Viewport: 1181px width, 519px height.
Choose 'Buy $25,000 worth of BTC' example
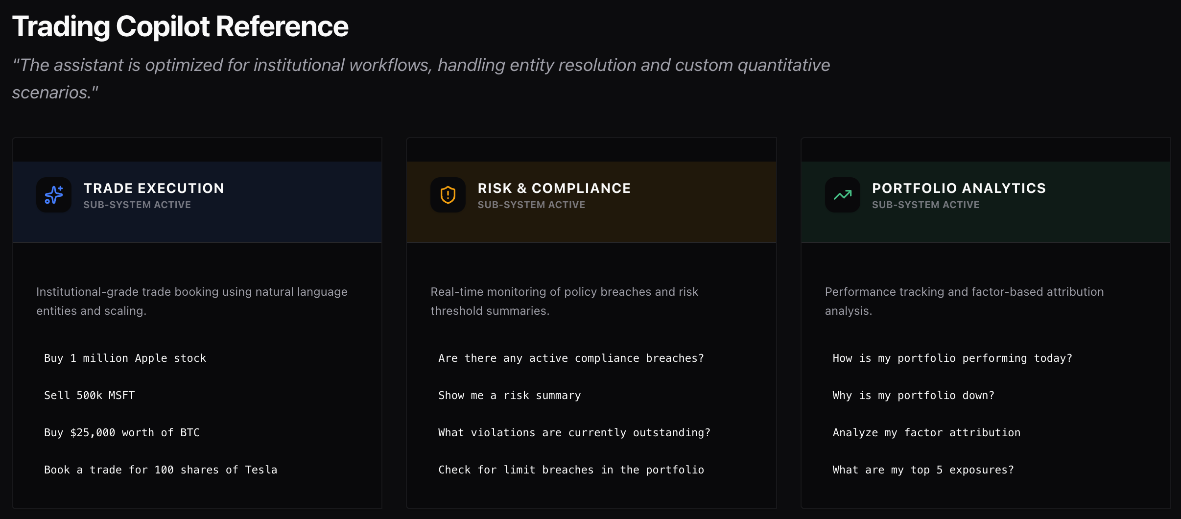122,433
